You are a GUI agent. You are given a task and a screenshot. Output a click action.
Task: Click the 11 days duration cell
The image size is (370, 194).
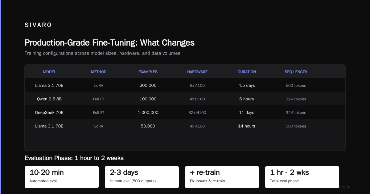click(247, 112)
